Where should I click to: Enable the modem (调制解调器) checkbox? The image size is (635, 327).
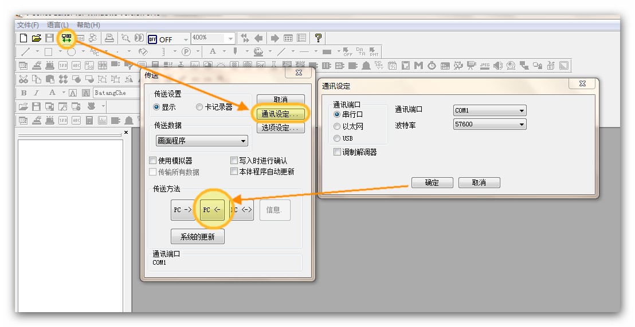tap(337, 152)
